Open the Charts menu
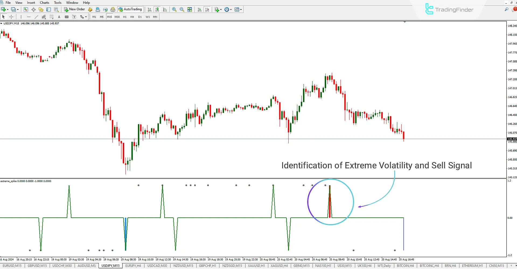This screenshot has height=269, width=517. [44, 3]
